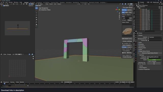Click Open Original button in library settings
This screenshot has width=163, height=92.
point(127,45)
